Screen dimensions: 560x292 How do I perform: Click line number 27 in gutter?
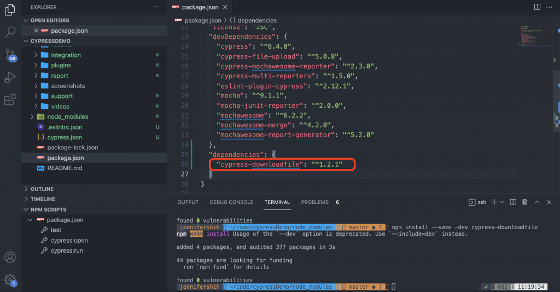[184, 174]
